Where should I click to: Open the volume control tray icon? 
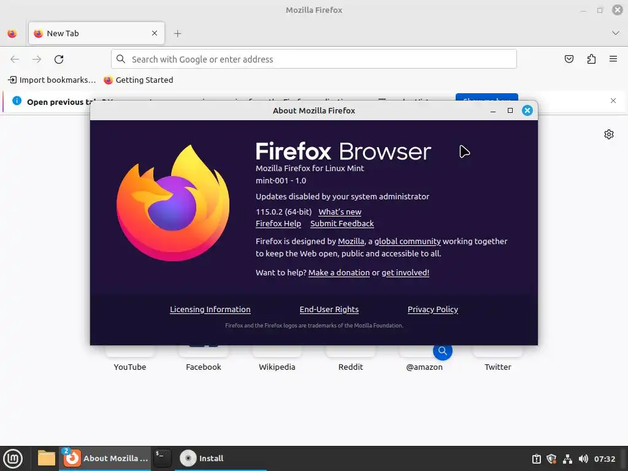click(x=583, y=459)
